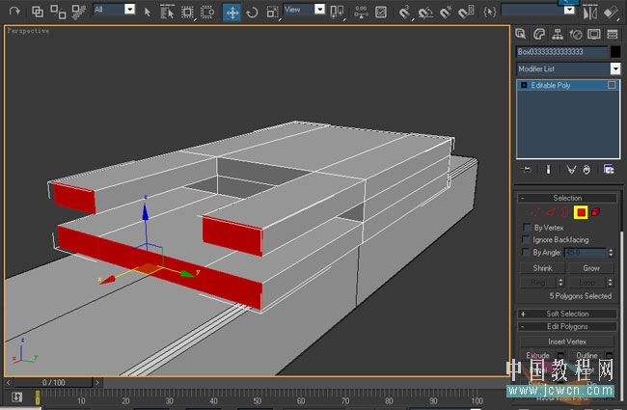
Task: Click Make Unique icon
Action: click(571, 170)
